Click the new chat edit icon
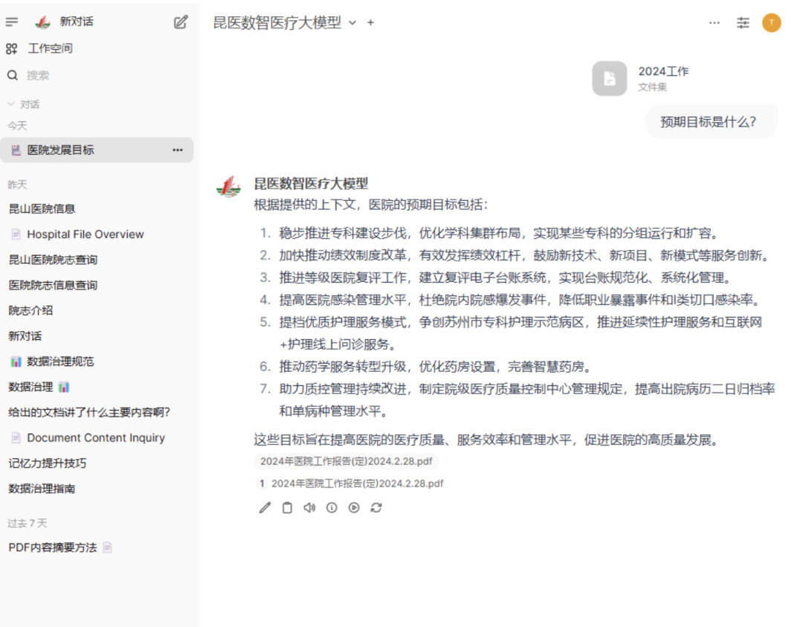 pyautogui.click(x=180, y=22)
